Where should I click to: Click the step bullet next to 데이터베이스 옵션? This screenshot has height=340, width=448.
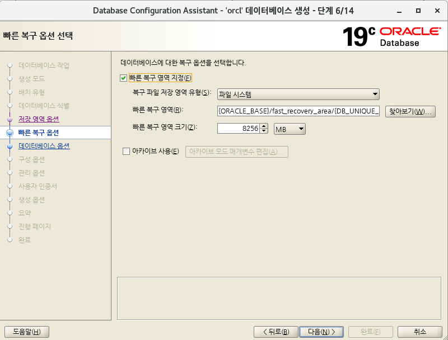10,146
